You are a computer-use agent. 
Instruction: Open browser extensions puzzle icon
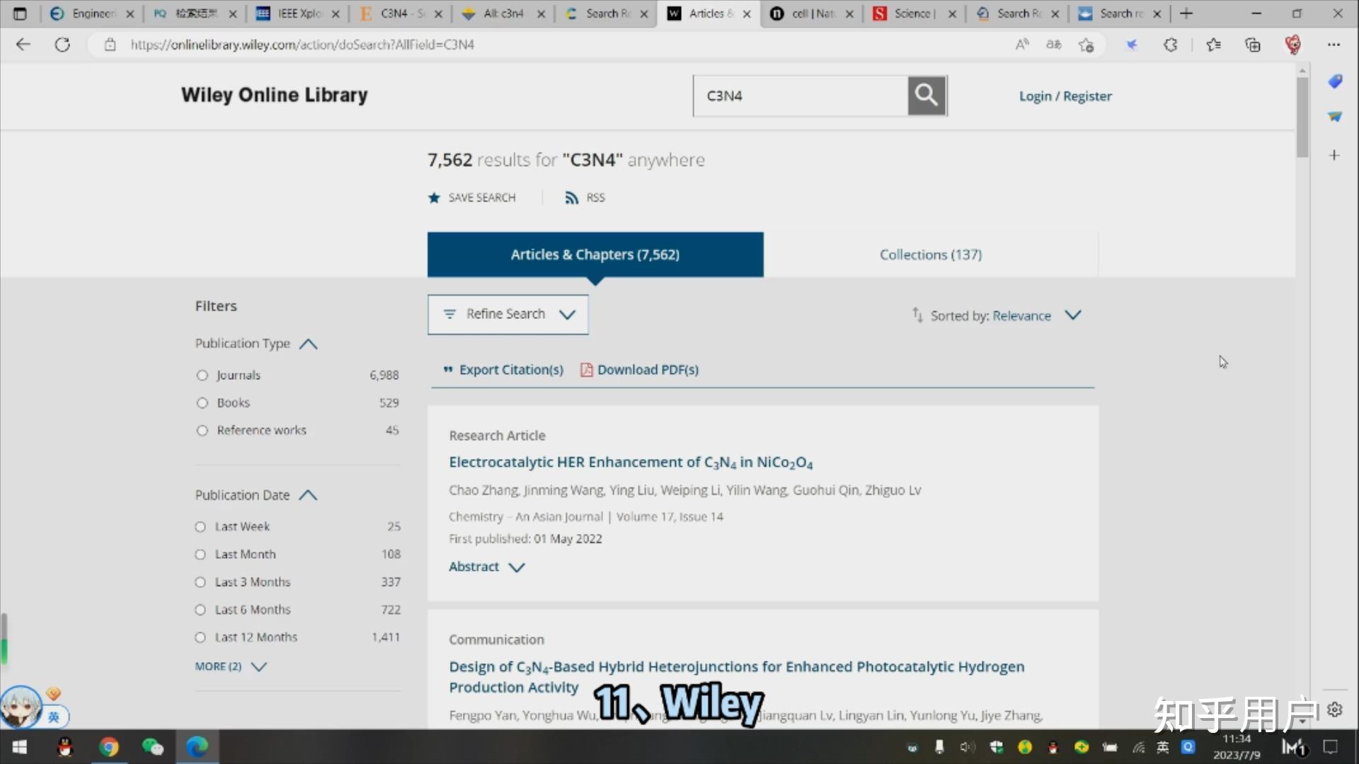click(1171, 45)
